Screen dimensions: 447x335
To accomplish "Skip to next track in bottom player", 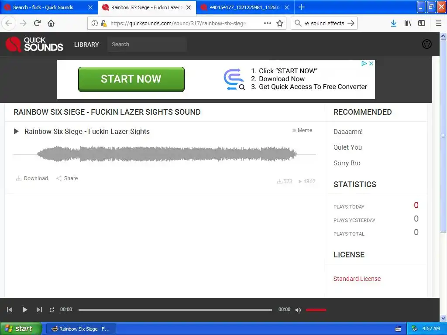I will [39, 310].
